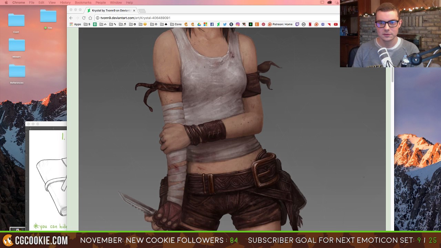Click the page vertical scrollbar thumb
Image resolution: width=441 pixels, height=248 pixels.
[x=392, y=75]
